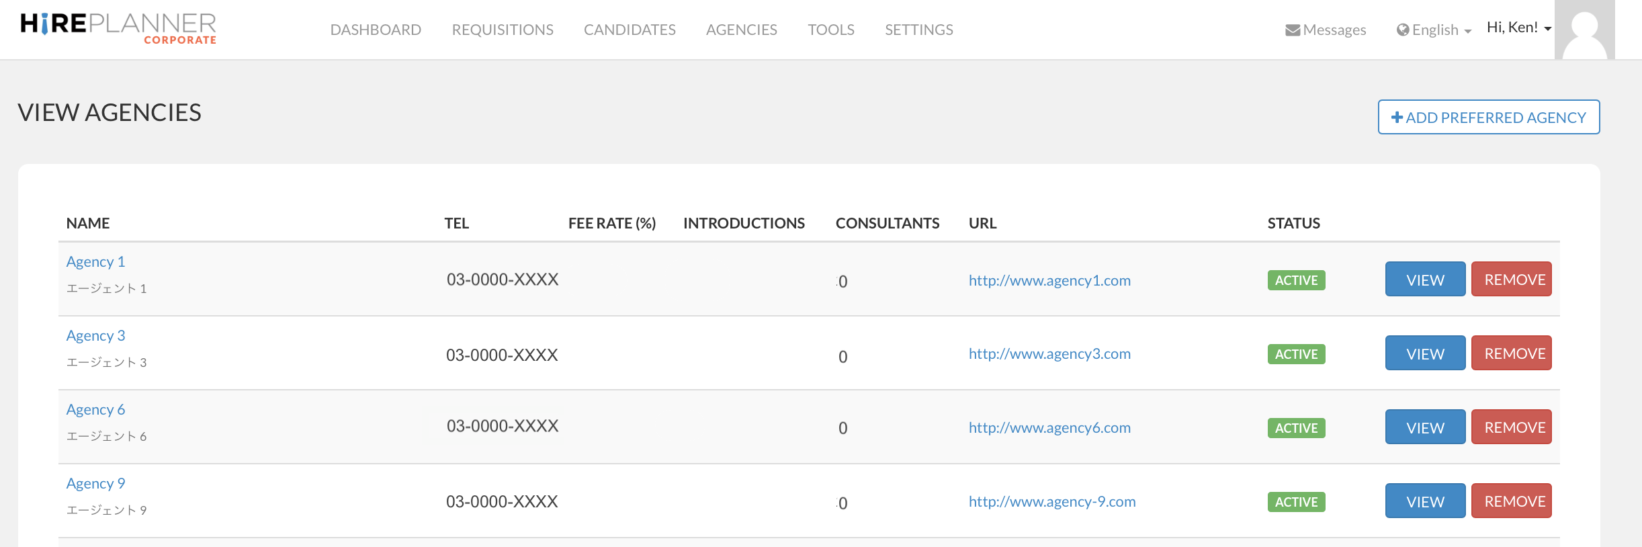This screenshot has width=1642, height=547.
Task: Click Add Preferred Agency button
Action: tap(1488, 118)
